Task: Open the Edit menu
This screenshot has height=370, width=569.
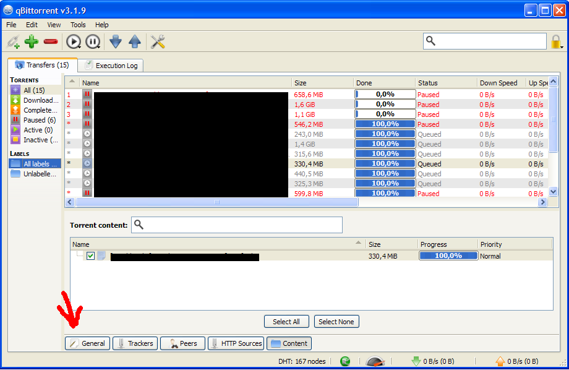Action: 32,25
